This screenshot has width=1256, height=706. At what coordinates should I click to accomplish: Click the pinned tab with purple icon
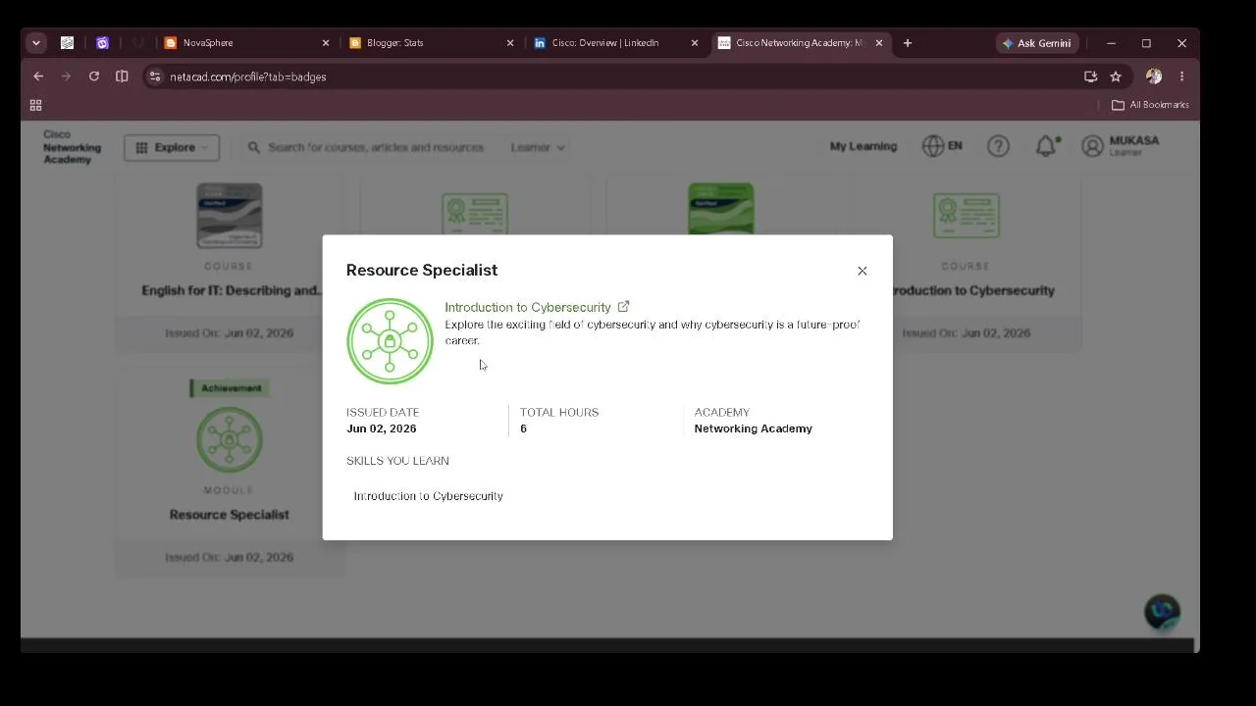coord(102,43)
